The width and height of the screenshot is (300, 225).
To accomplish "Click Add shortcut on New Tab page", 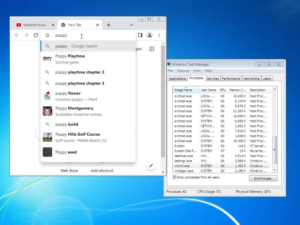I will click(x=102, y=171).
